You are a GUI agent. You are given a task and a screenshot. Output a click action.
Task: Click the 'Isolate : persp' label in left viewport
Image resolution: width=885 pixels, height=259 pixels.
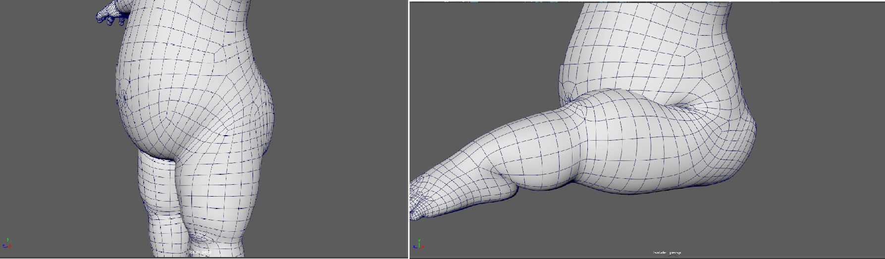pyautogui.click(x=200, y=253)
